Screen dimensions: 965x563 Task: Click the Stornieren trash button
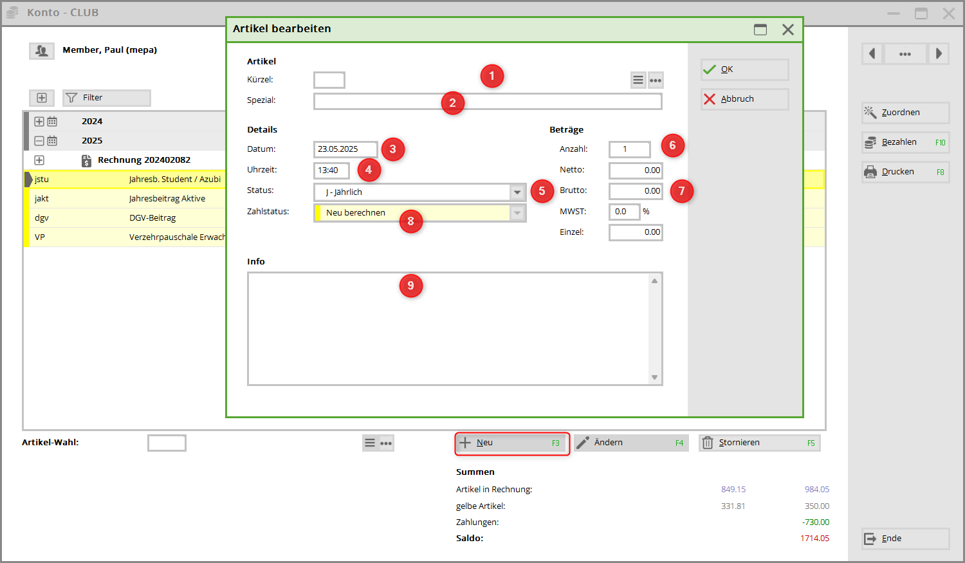[759, 443]
